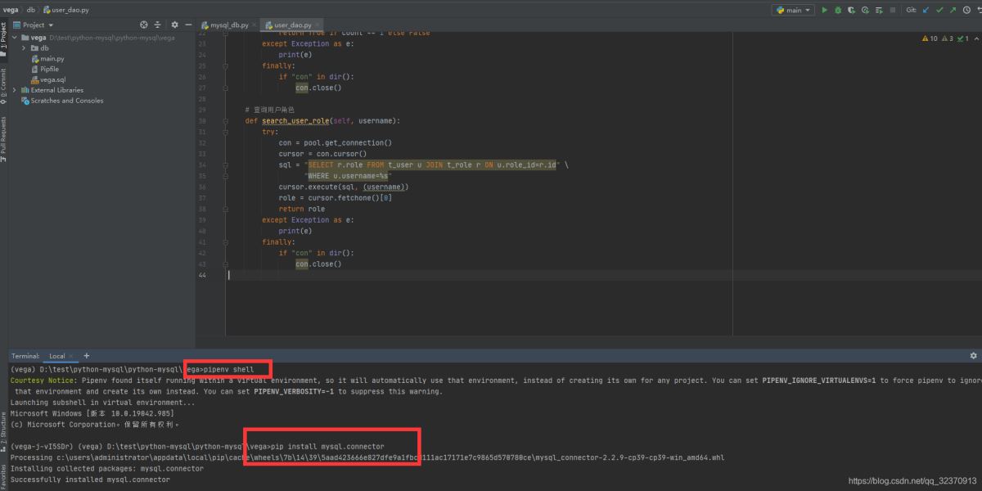Collapse all nodes in Project tree
Screen dimensions: 982x491
point(158,25)
